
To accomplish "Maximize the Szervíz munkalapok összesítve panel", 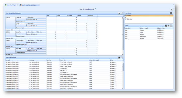I will (x=121, y=13).
